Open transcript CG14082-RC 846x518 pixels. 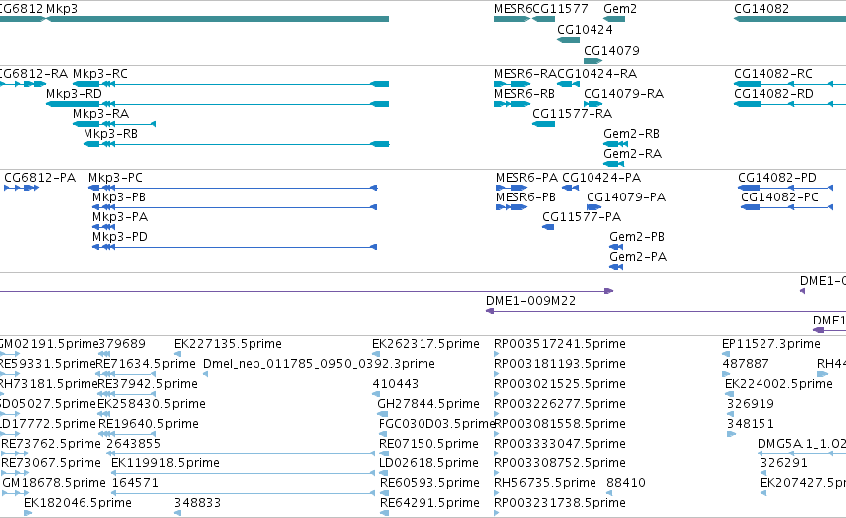790,84
